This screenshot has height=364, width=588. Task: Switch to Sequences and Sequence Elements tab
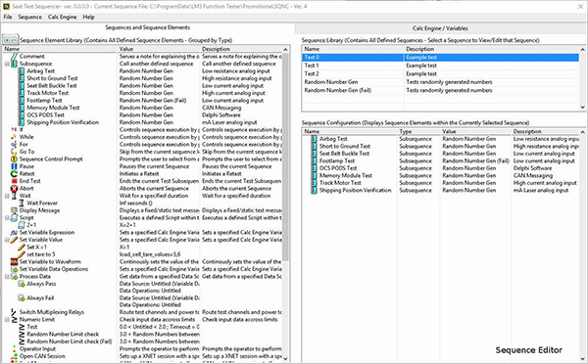[147, 27]
